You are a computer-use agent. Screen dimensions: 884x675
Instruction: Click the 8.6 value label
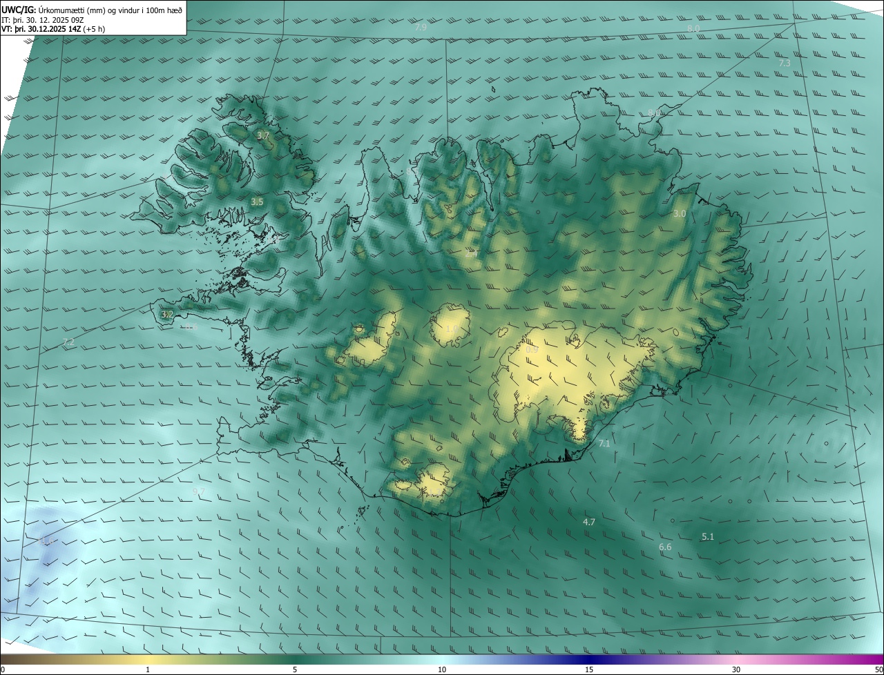191,326
